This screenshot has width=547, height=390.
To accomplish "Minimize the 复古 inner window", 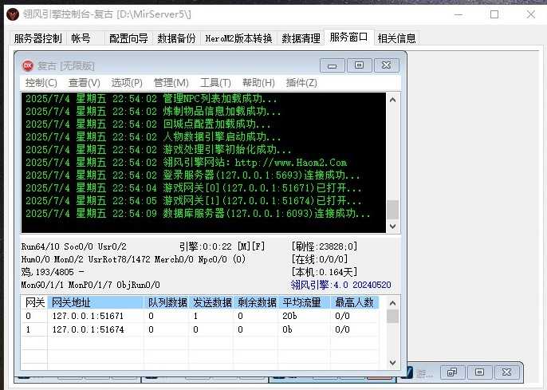I will click(x=333, y=65).
